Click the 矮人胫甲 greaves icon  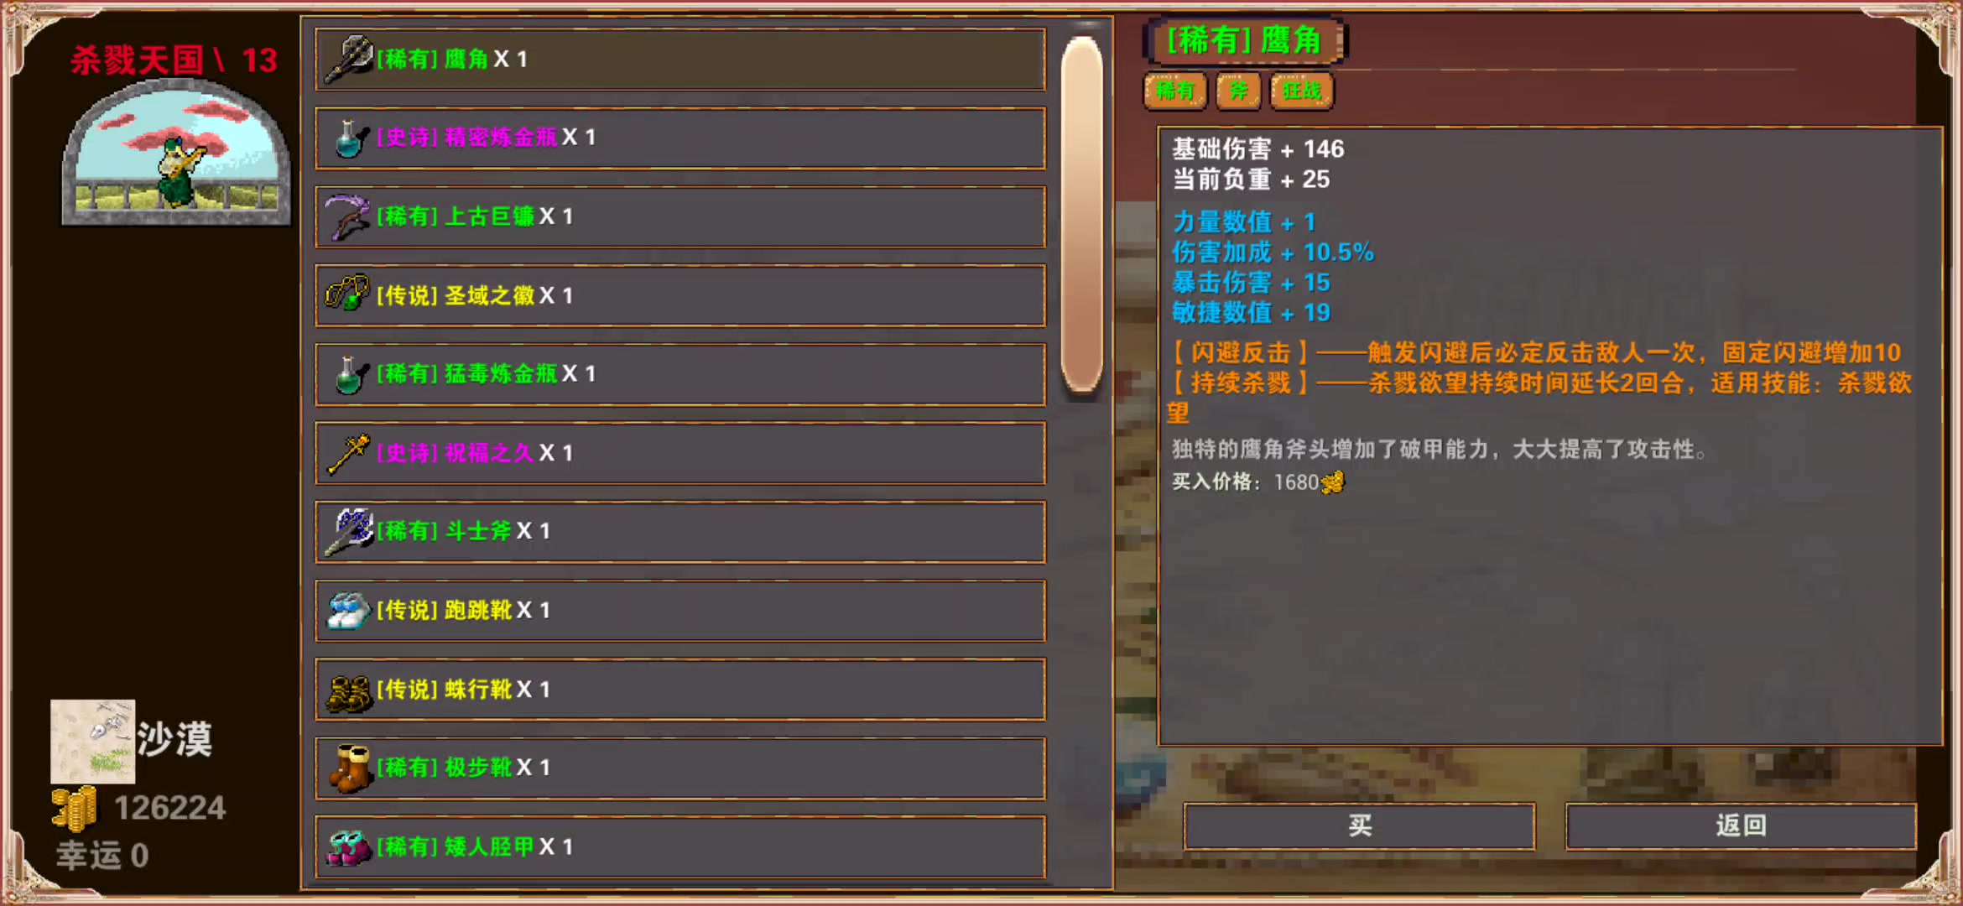point(348,847)
